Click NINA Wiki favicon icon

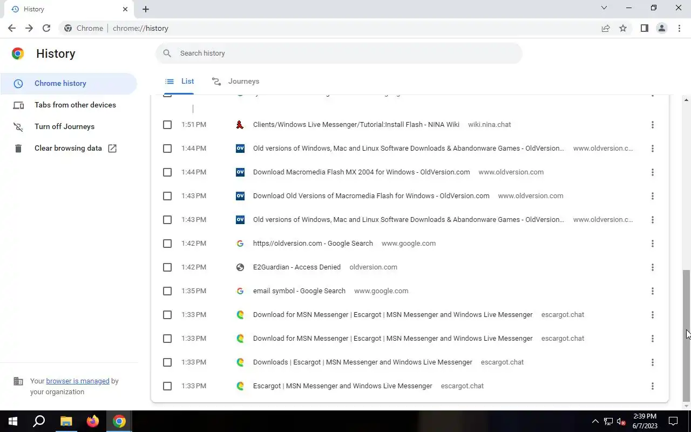(x=240, y=125)
